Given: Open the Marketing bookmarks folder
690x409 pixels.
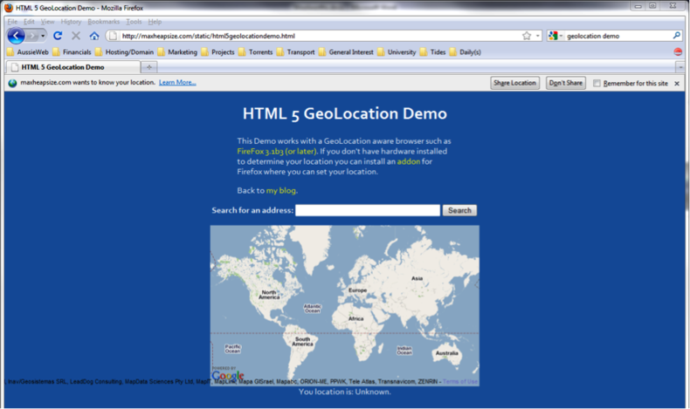Looking at the screenshot, I should pos(178,51).
